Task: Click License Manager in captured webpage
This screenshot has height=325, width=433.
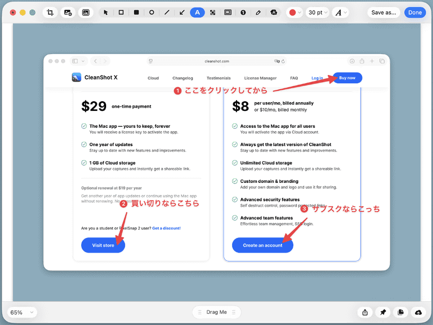Action: [260, 78]
